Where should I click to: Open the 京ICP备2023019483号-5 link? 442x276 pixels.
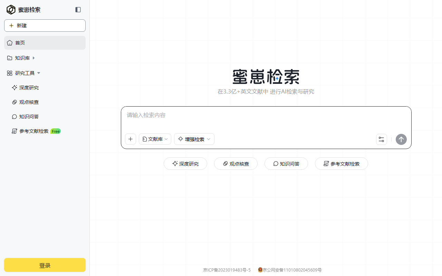pos(227,270)
